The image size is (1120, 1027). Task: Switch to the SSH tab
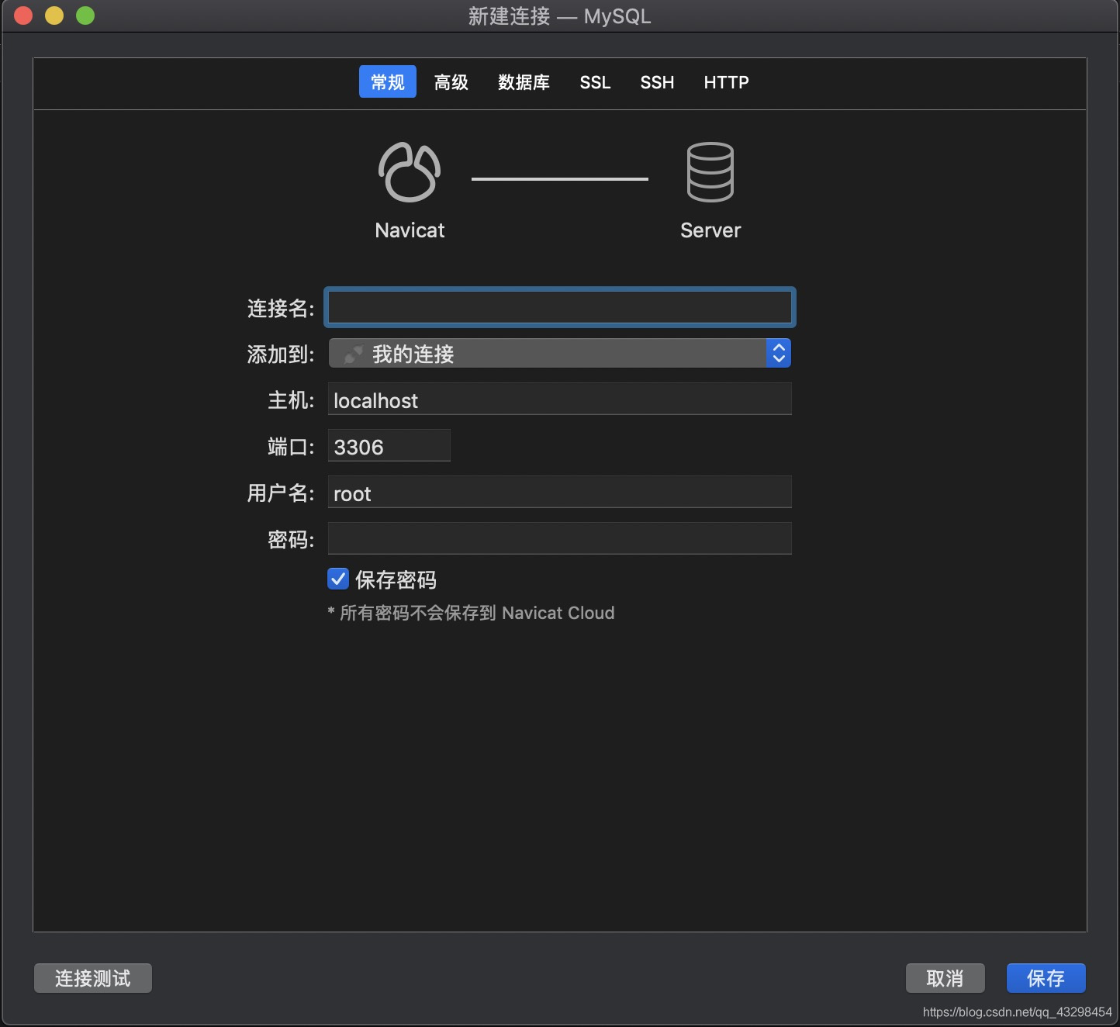pyautogui.click(x=657, y=82)
